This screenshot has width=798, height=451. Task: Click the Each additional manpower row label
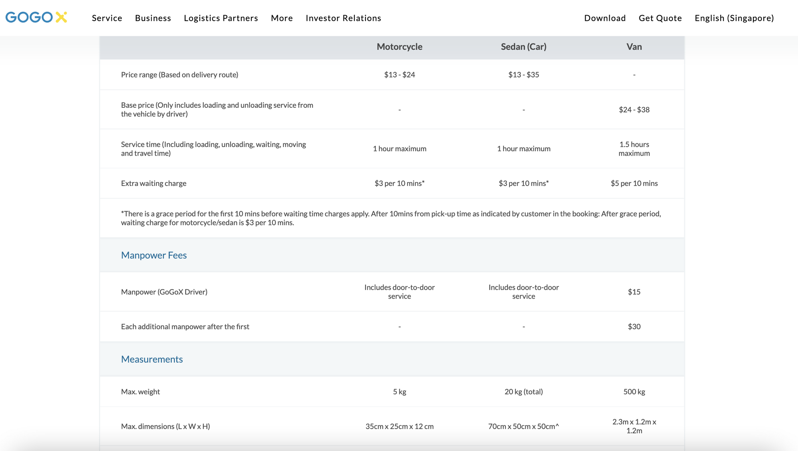pos(185,326)
